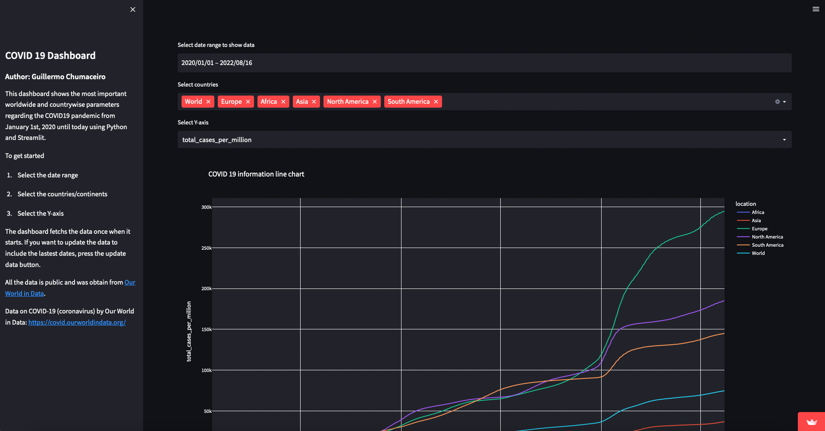The image size is (825, 431).
Task: Click the date range input field
Action: [x=484, y=63]
